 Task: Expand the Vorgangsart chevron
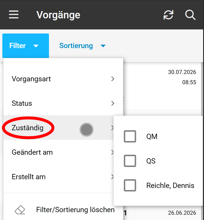pyautogui.click(x=113, y=79)
